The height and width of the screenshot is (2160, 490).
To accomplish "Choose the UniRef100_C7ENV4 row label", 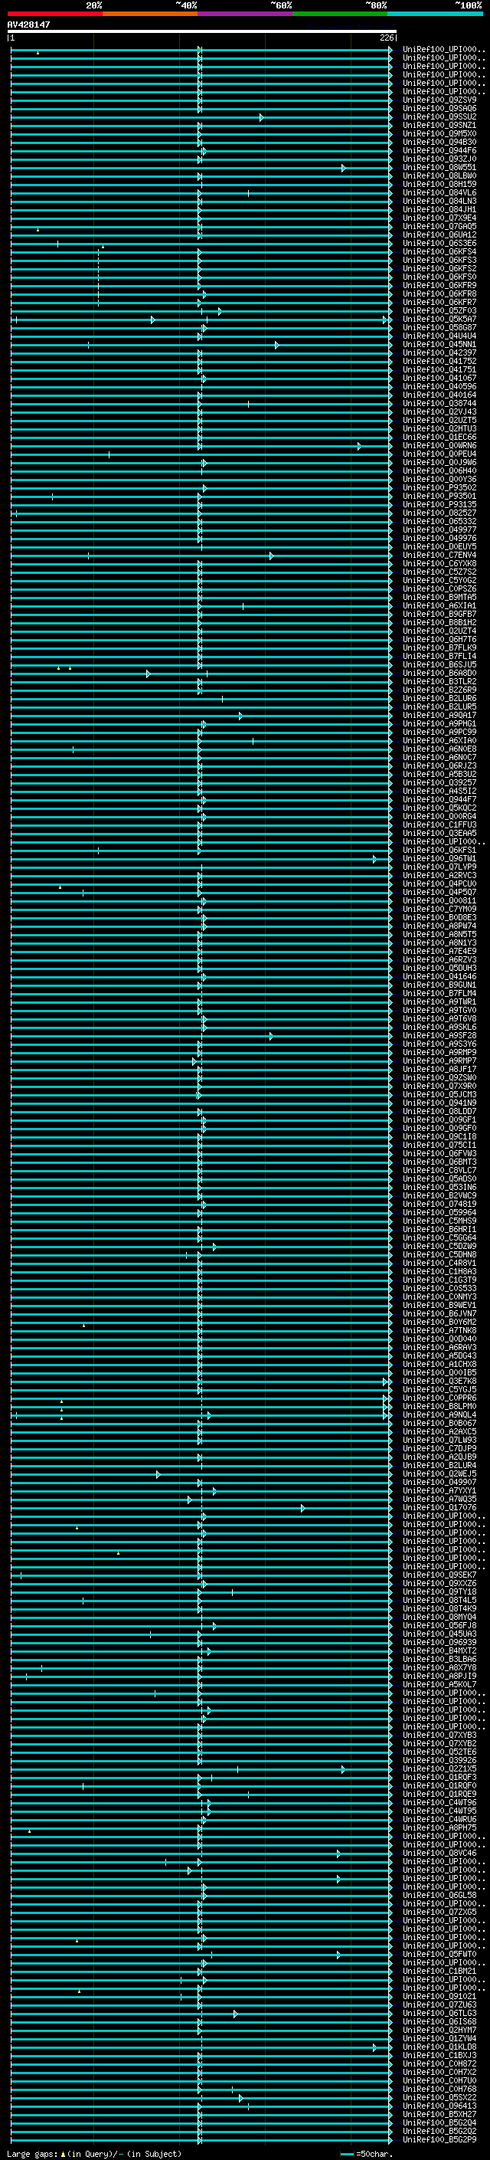I will pos(439,555).
